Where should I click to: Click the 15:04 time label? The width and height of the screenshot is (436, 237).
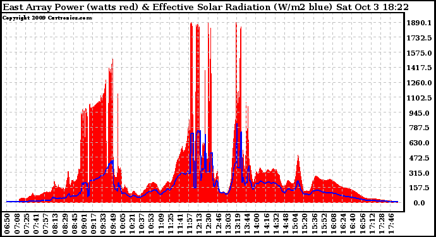tap(295, 223)
